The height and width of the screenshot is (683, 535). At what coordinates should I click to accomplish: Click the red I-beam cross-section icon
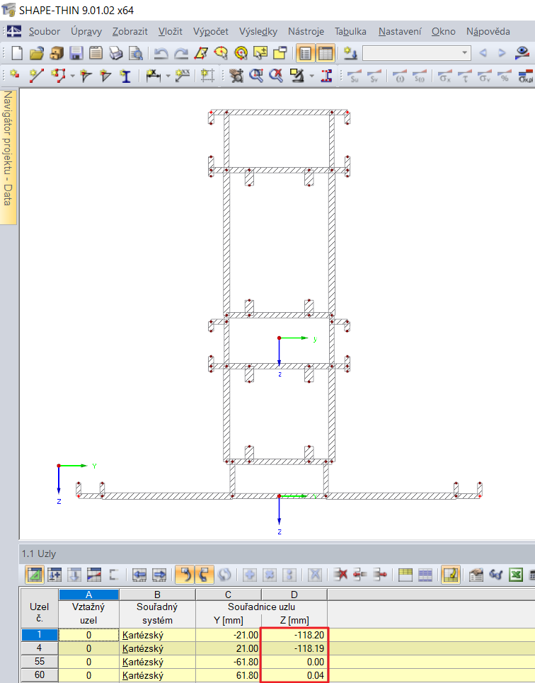tap(326, 75)
